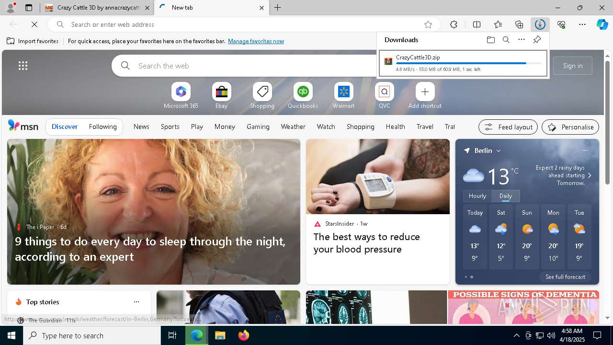Click CrazyCattle3D.zip download progress bar
613x345 pixels.
(469, 63)
